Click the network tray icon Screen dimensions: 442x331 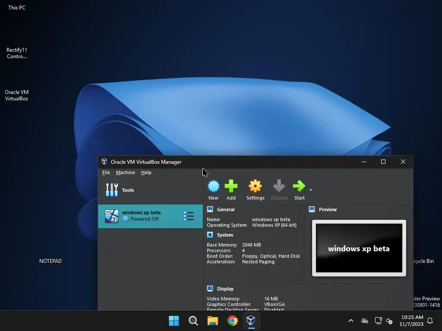pyautogui.click(x=378, y=321)
